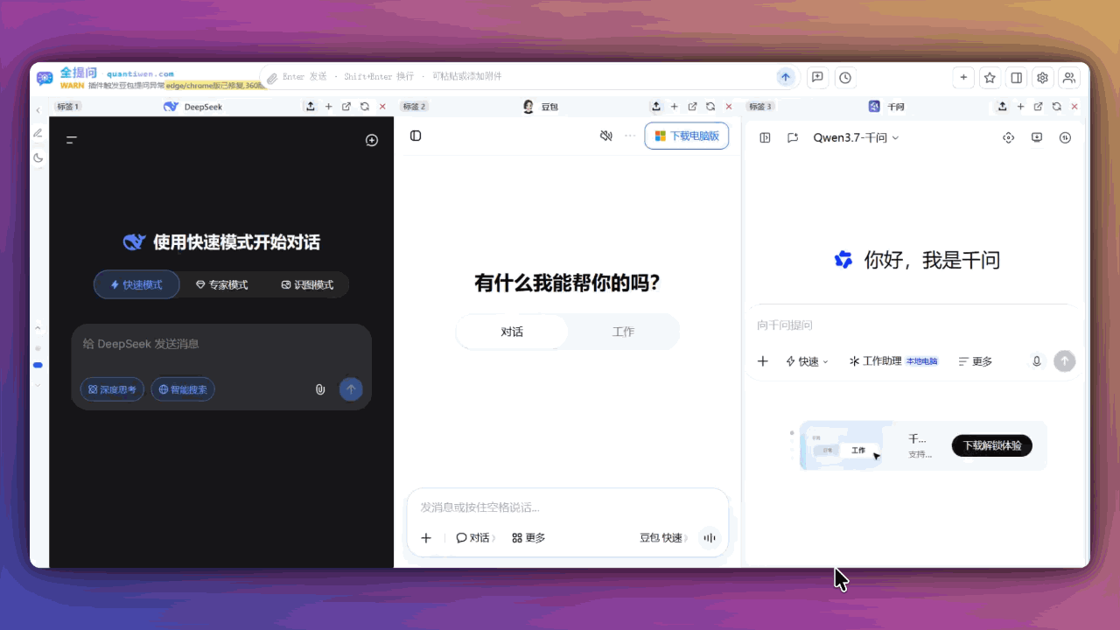Open the quantiwen.com link
This screenshot has width=1120, height=630.
pos(140,74)
